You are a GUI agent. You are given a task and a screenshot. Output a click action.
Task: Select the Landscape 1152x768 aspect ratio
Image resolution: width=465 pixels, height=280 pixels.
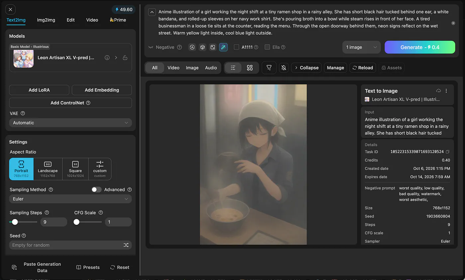pyautogui.click(x=48, y=169)
